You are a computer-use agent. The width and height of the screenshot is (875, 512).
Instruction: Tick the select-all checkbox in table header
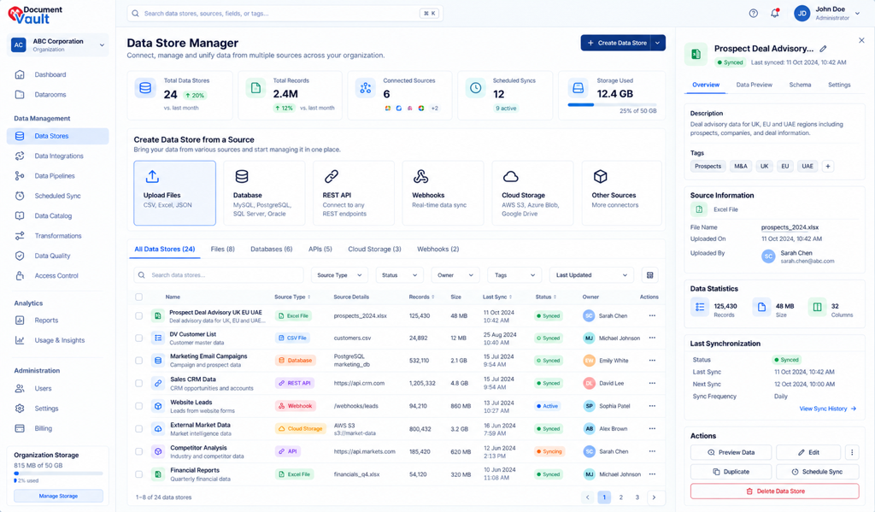pos(139,297)
